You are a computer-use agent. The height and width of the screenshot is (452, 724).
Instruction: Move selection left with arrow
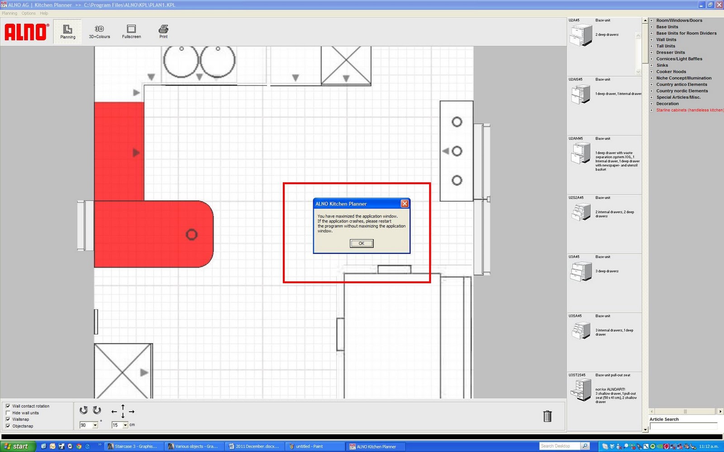coord(114,412)
